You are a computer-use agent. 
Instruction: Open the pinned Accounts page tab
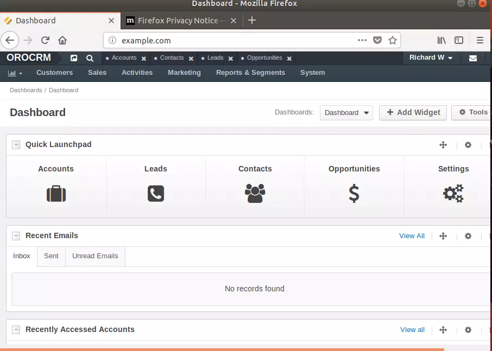[124, 58]
